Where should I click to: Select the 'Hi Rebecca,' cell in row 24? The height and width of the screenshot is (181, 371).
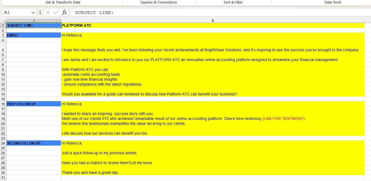(x=213, y=143)
